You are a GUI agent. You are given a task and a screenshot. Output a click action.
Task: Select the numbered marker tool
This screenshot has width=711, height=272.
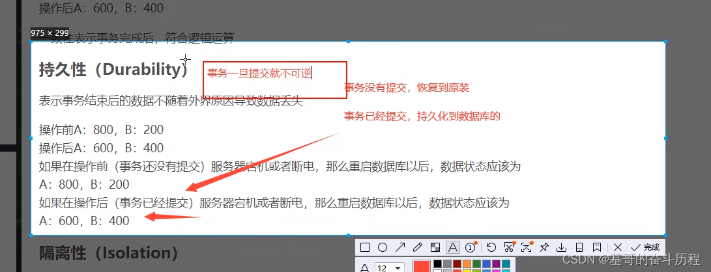coord(471,247)
